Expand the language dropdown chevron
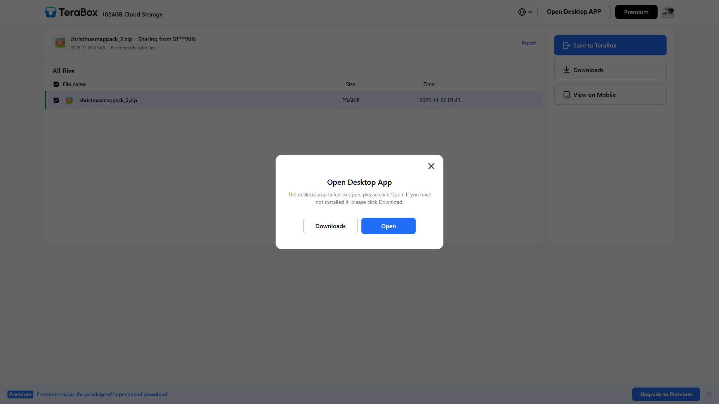Image resolution: width=719 pixels, height=404 pixels. coord(530,12)
